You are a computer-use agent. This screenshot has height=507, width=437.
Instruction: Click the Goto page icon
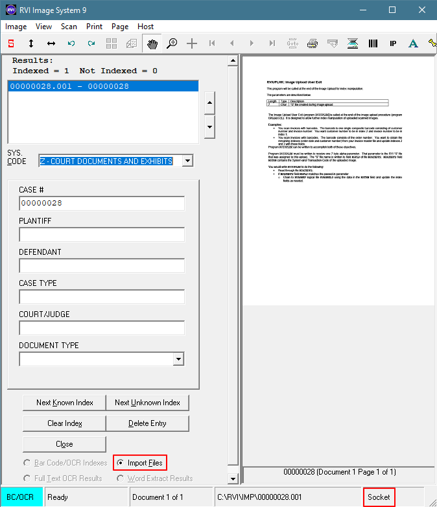coord(292,43)
